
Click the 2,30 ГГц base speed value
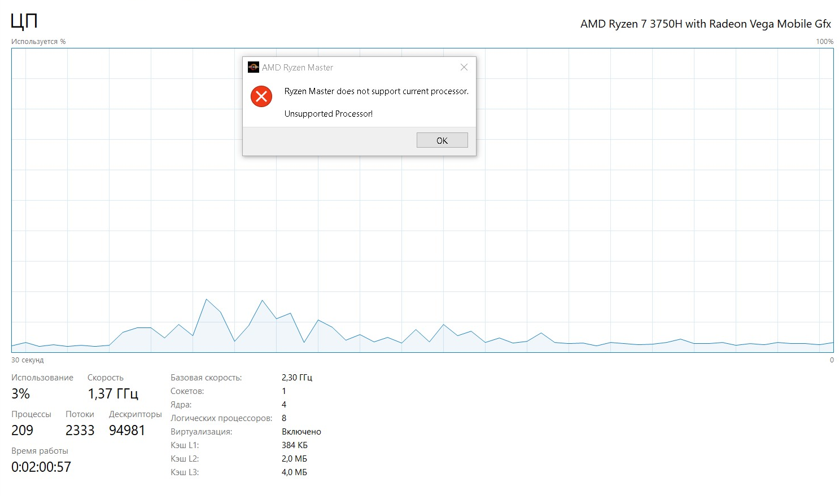(x=297, y=378)
